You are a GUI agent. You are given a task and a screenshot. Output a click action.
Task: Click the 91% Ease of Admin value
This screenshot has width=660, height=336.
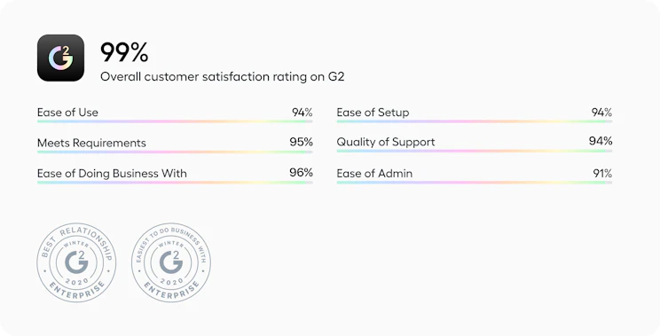(x=602, y=173)
